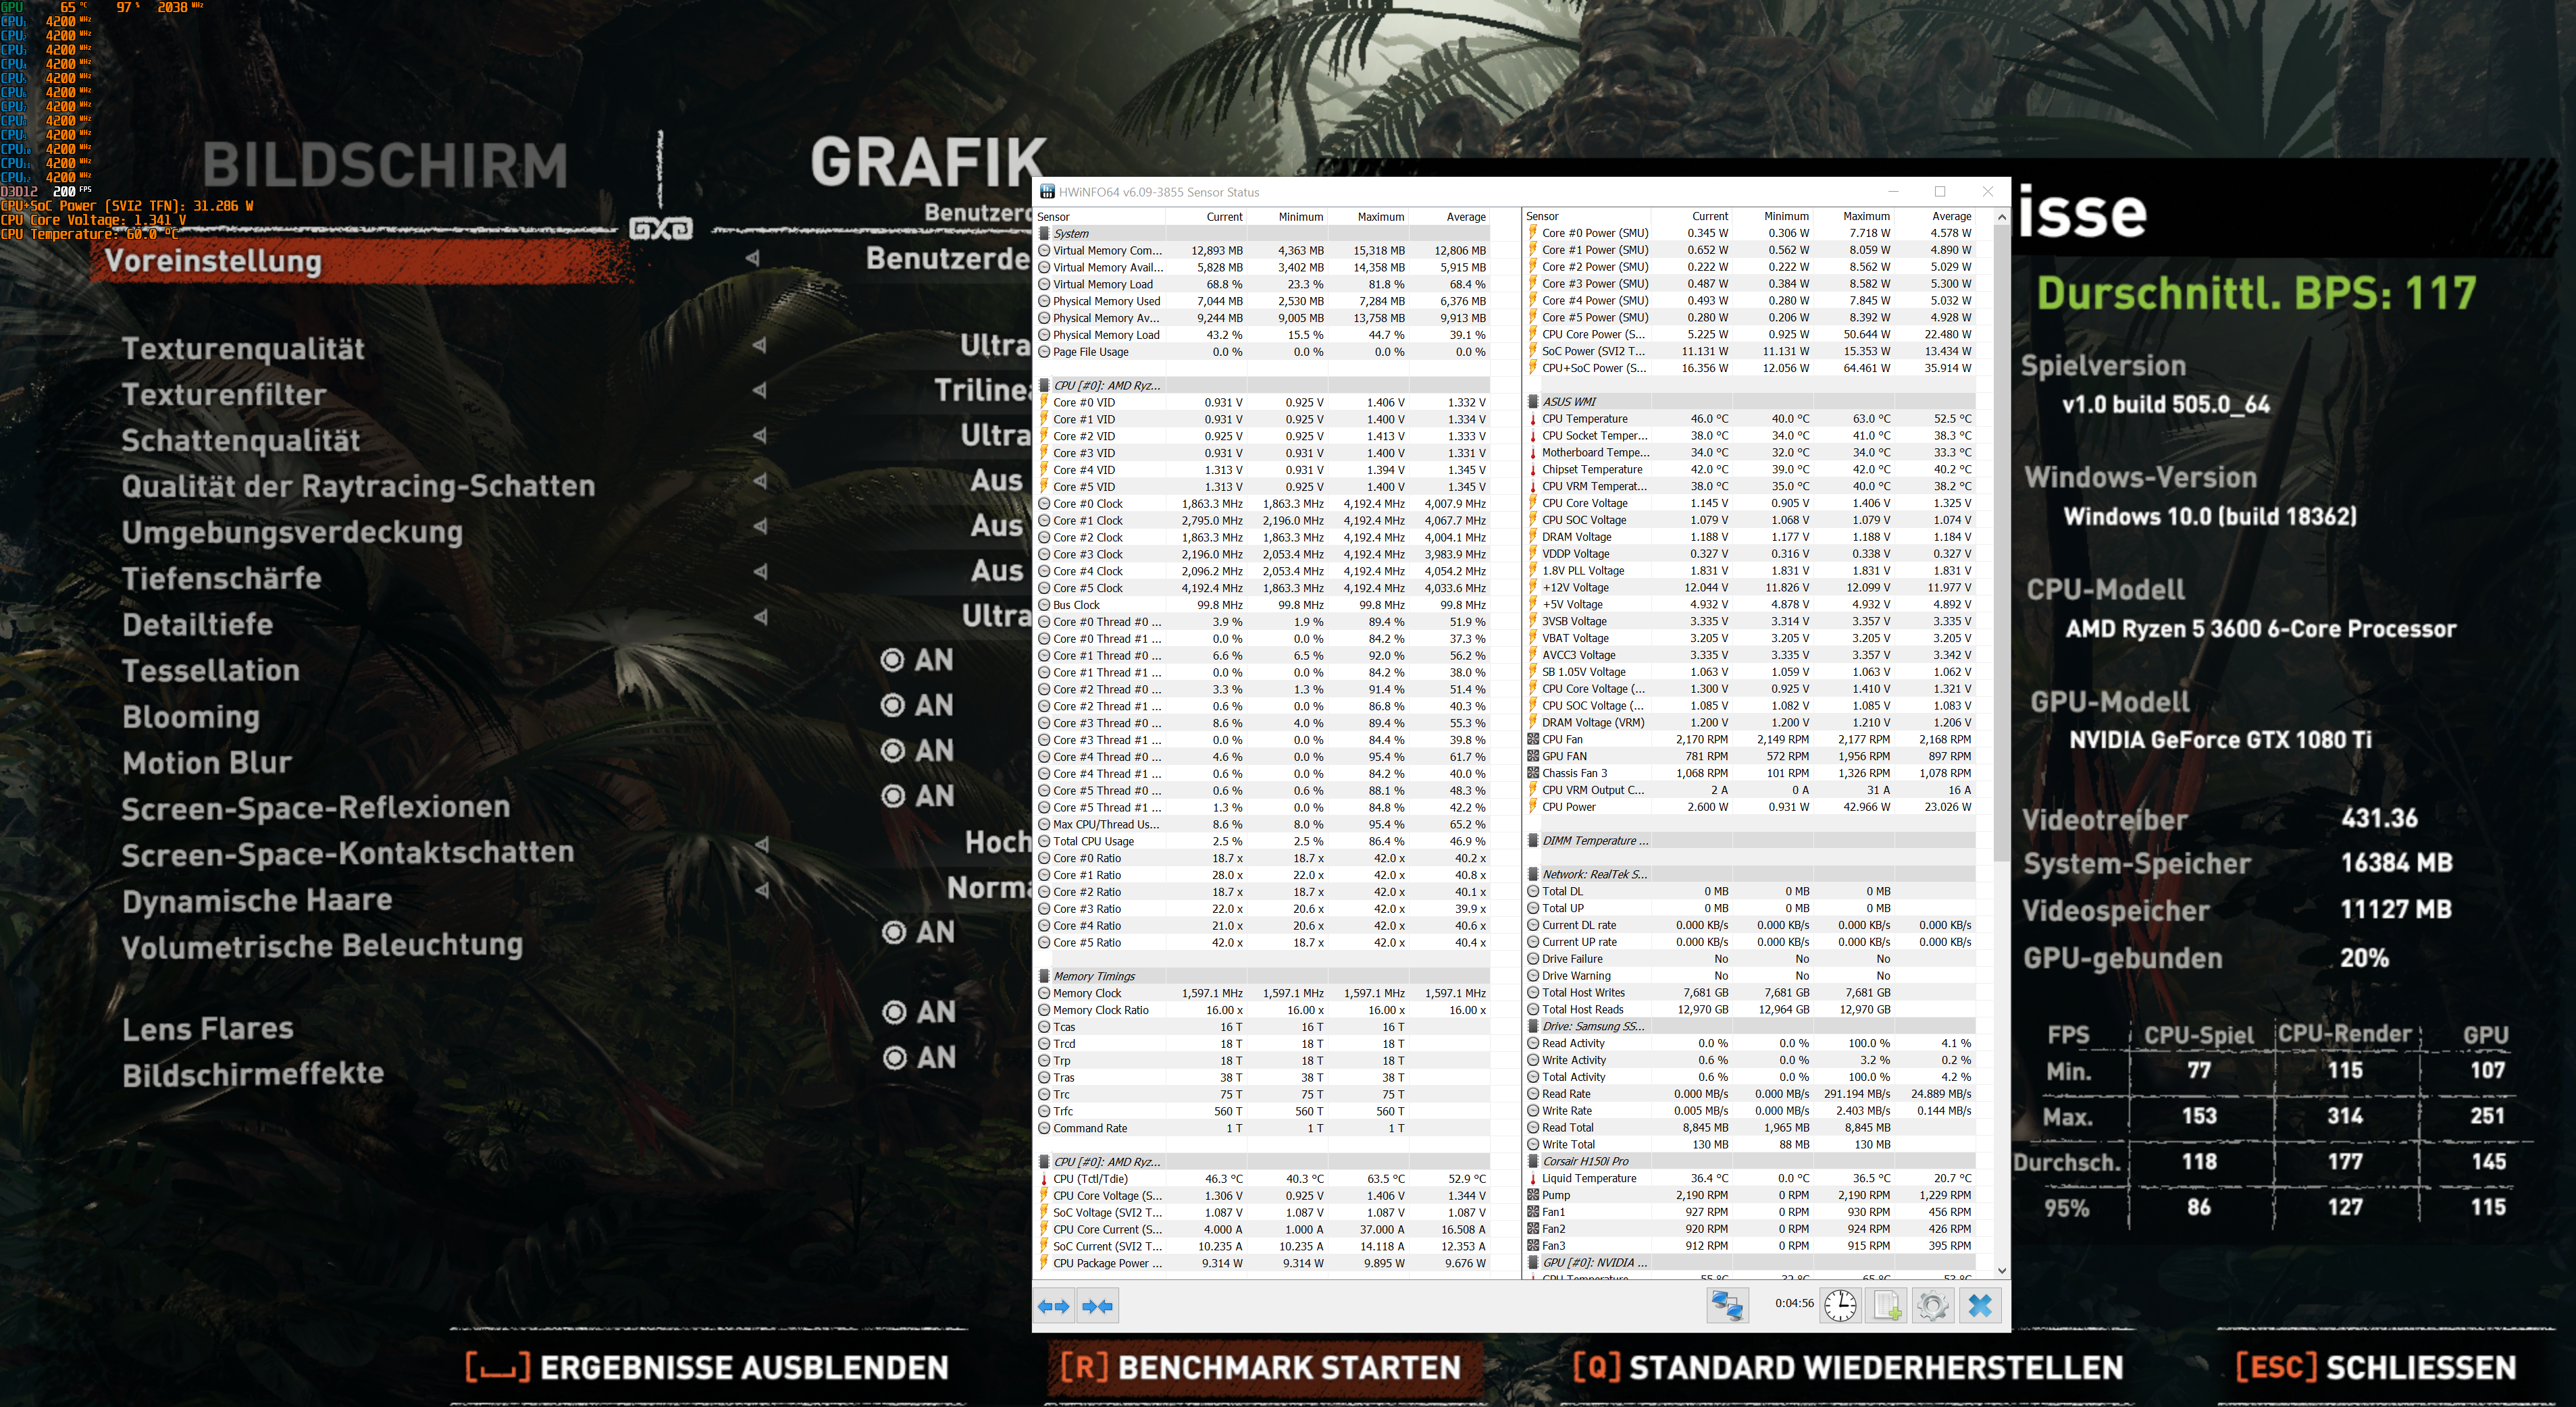Open HWiNFO remote network monitors icon
This screenshot has width=2576, height=1407.
pyautogui.click(x=1727, y=1305)
